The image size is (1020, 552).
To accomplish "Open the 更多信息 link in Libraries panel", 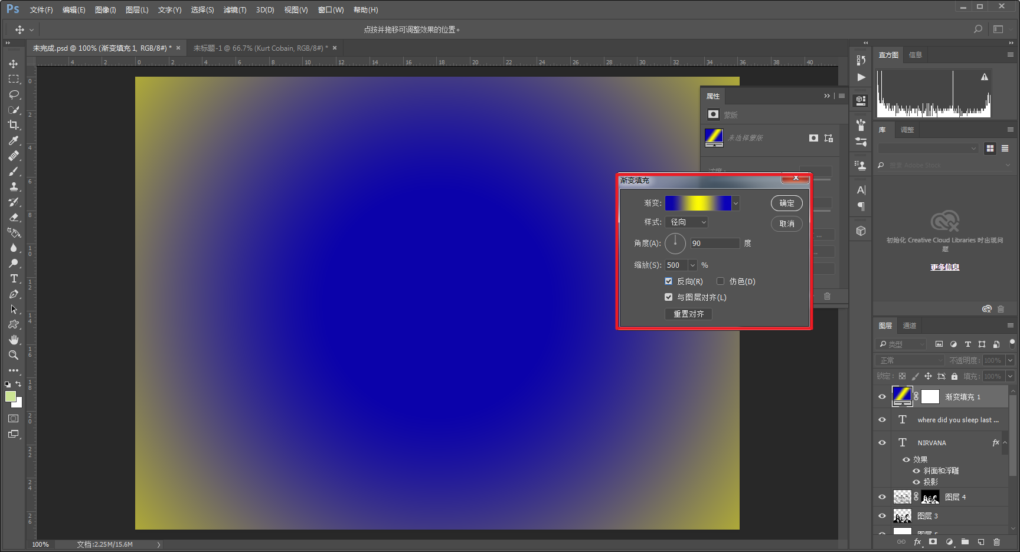I will (x=945, y=267).
